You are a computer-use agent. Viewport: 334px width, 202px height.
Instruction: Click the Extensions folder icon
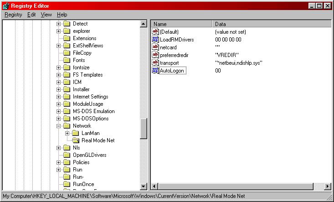67,38
